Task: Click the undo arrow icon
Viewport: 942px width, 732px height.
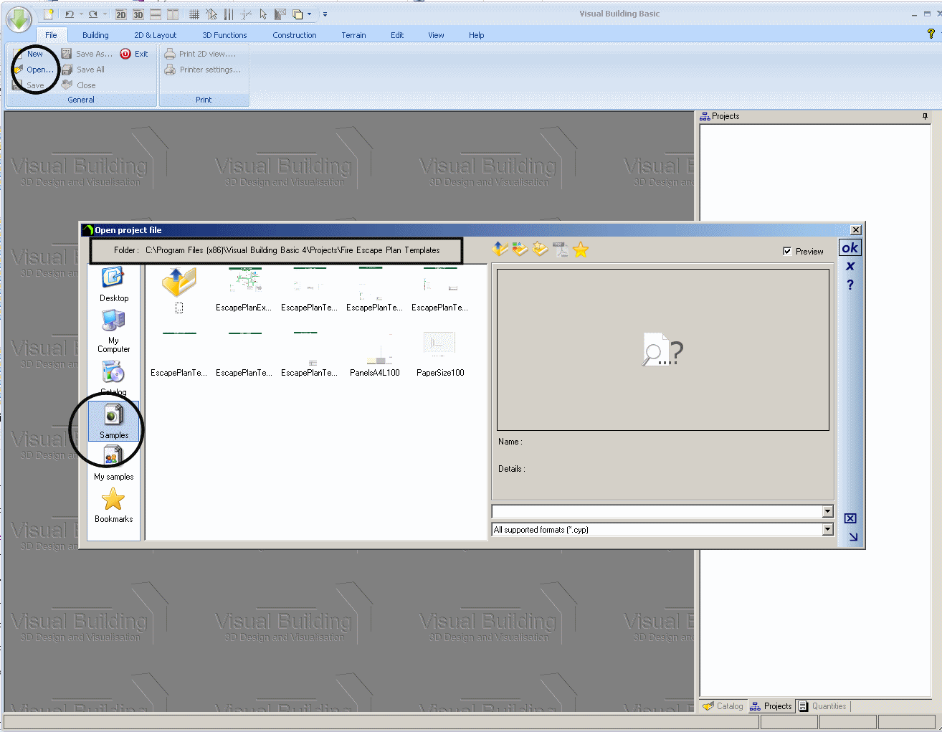Action: (70, 14)
